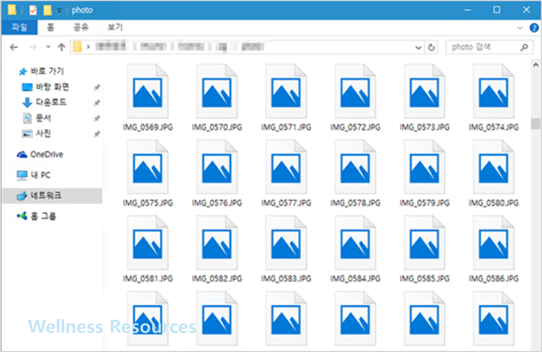542x352 pixels.
Task: Select the IMG_0576.JPG file icon
Action: pos(217,167)
